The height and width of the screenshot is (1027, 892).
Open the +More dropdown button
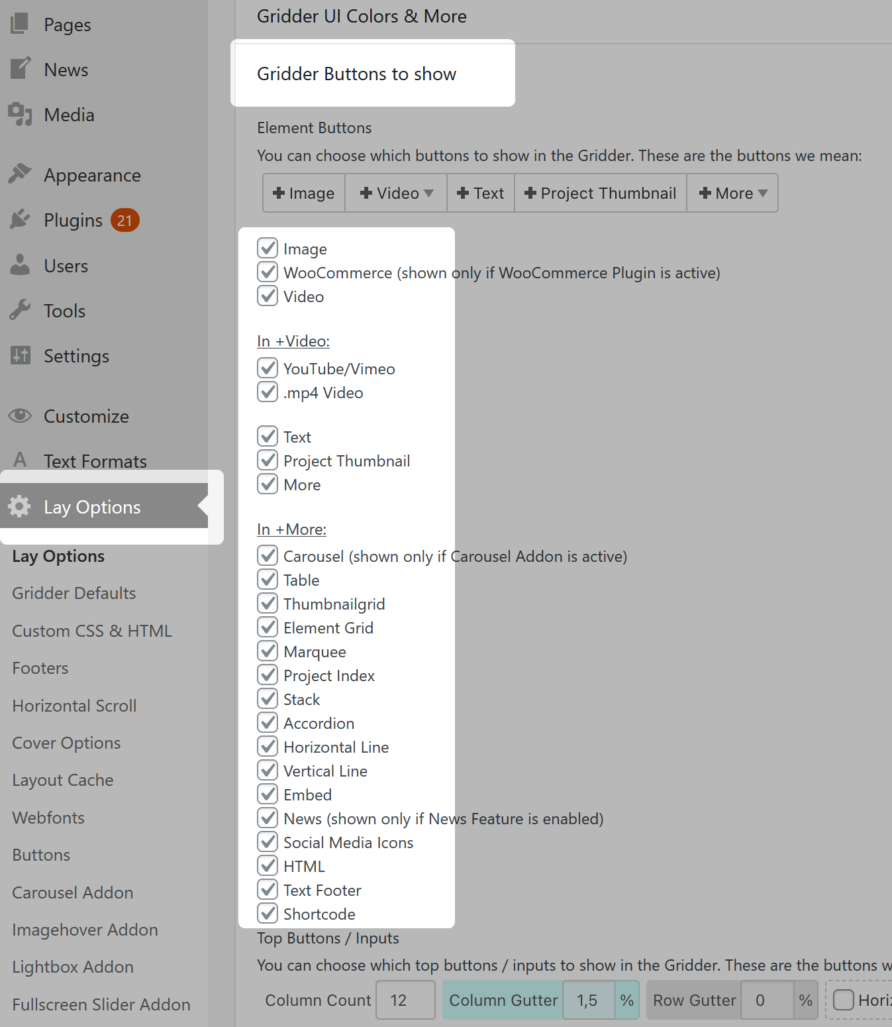732,193
